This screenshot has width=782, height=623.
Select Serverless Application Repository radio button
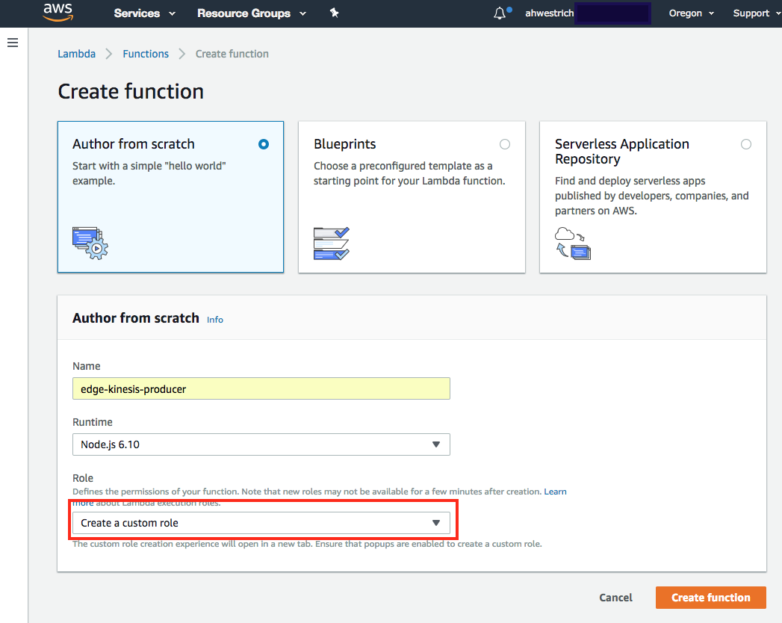click(x=745, y=144)
